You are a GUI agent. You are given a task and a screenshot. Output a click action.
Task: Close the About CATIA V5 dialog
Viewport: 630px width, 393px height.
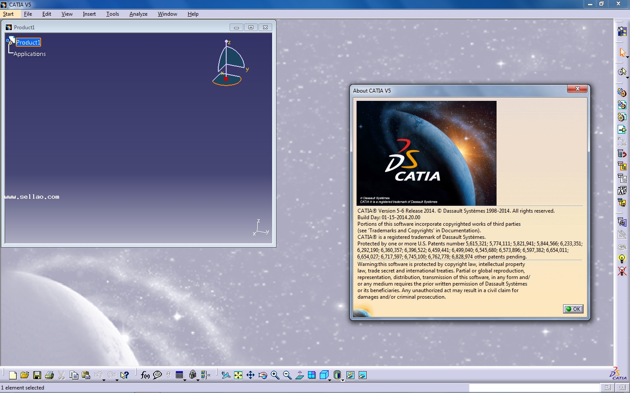(x=577, y=89)
